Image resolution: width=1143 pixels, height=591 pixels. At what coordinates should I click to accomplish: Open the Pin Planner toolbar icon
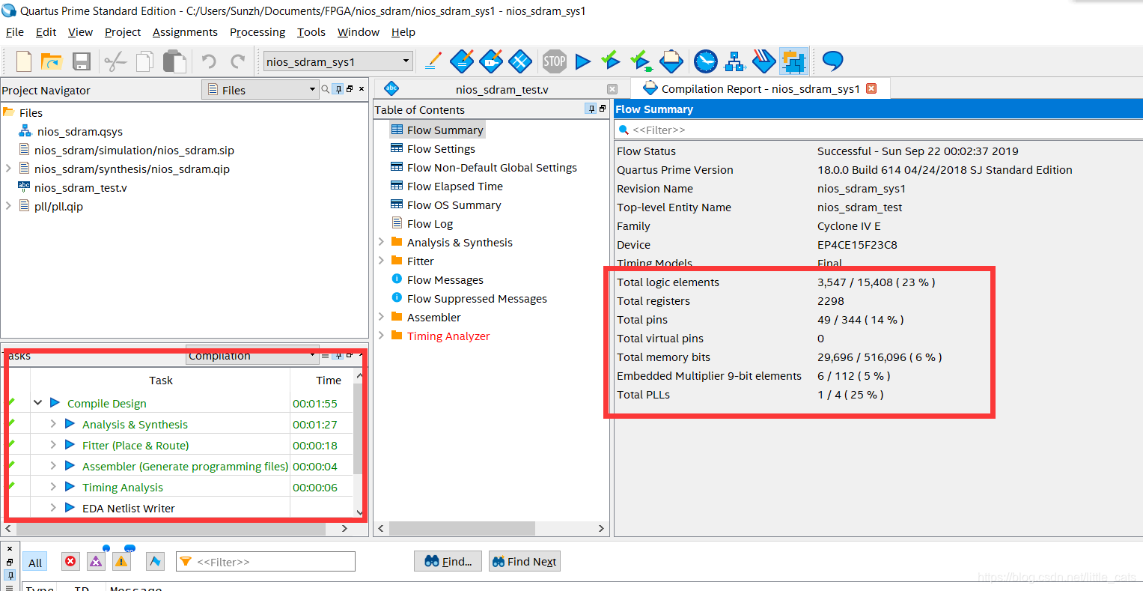coord(491,61)
